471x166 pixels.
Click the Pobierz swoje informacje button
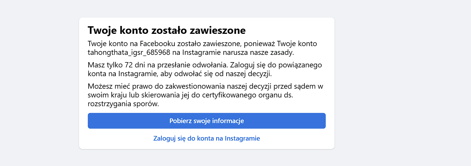pos(206,121)
